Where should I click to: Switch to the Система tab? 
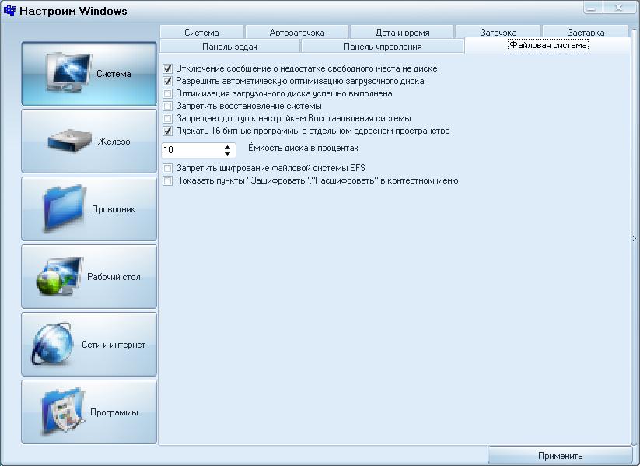pos(201,32)
